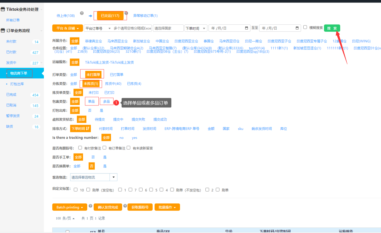Image resolution: width=381 pixels, height=233 pixels.
Task: Switch to the 待上传(108) tab
Action: point(66,16)
